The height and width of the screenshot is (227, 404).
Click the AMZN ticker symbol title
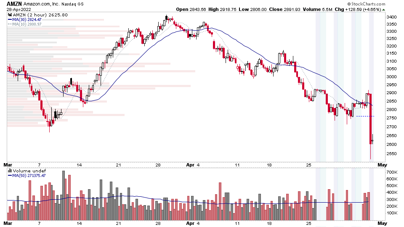click(14, 4)
